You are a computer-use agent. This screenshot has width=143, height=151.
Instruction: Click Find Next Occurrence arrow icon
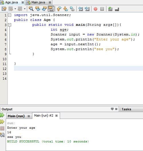click(44, 9)
